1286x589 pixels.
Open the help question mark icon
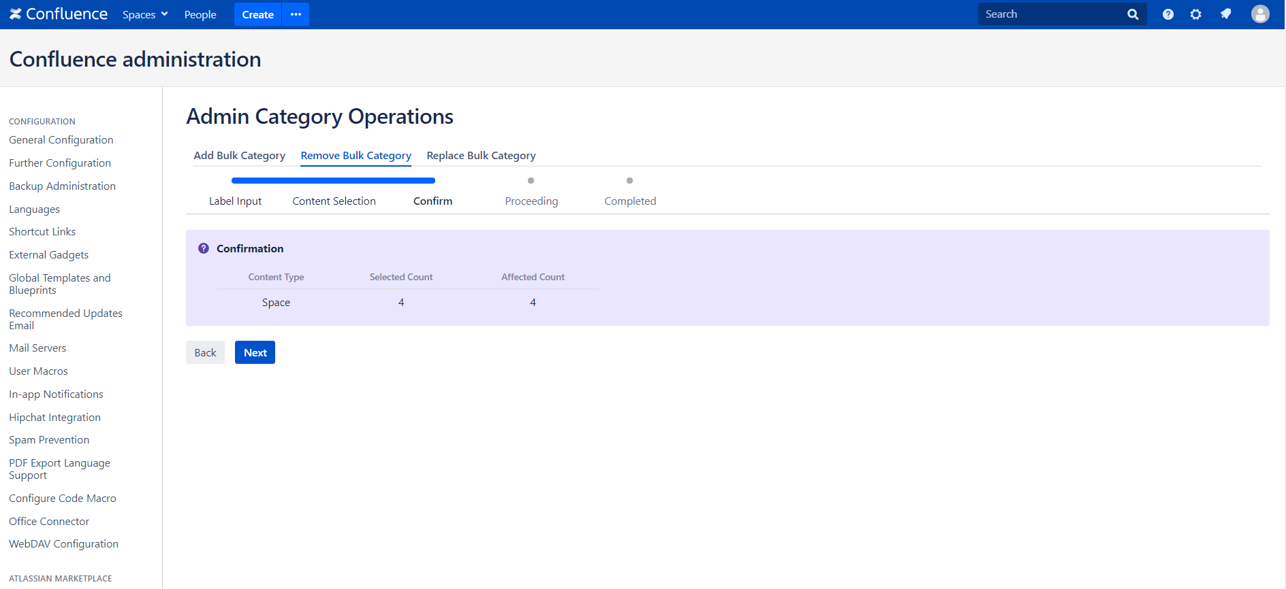[x=1168, y=14]
